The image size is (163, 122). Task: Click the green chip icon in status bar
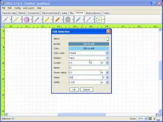tap(150, 118)
